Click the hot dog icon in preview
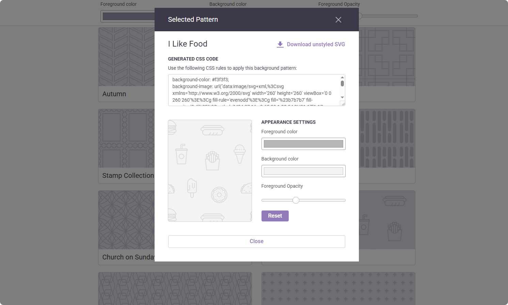The width and height of the screenshot is (508, 305). click(x=212, y=130)
